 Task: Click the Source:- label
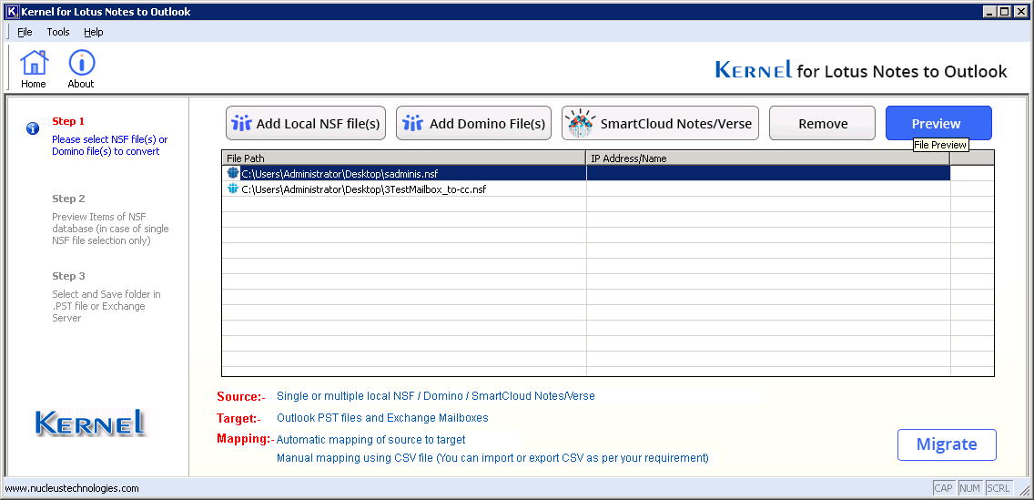(240, 396)
